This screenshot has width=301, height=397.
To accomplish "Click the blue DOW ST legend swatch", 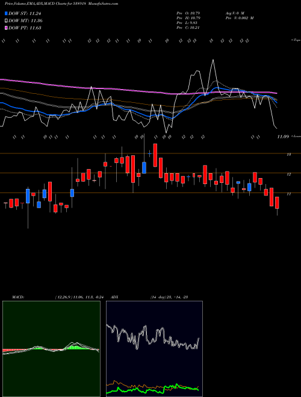I will [x=7, y=14].
